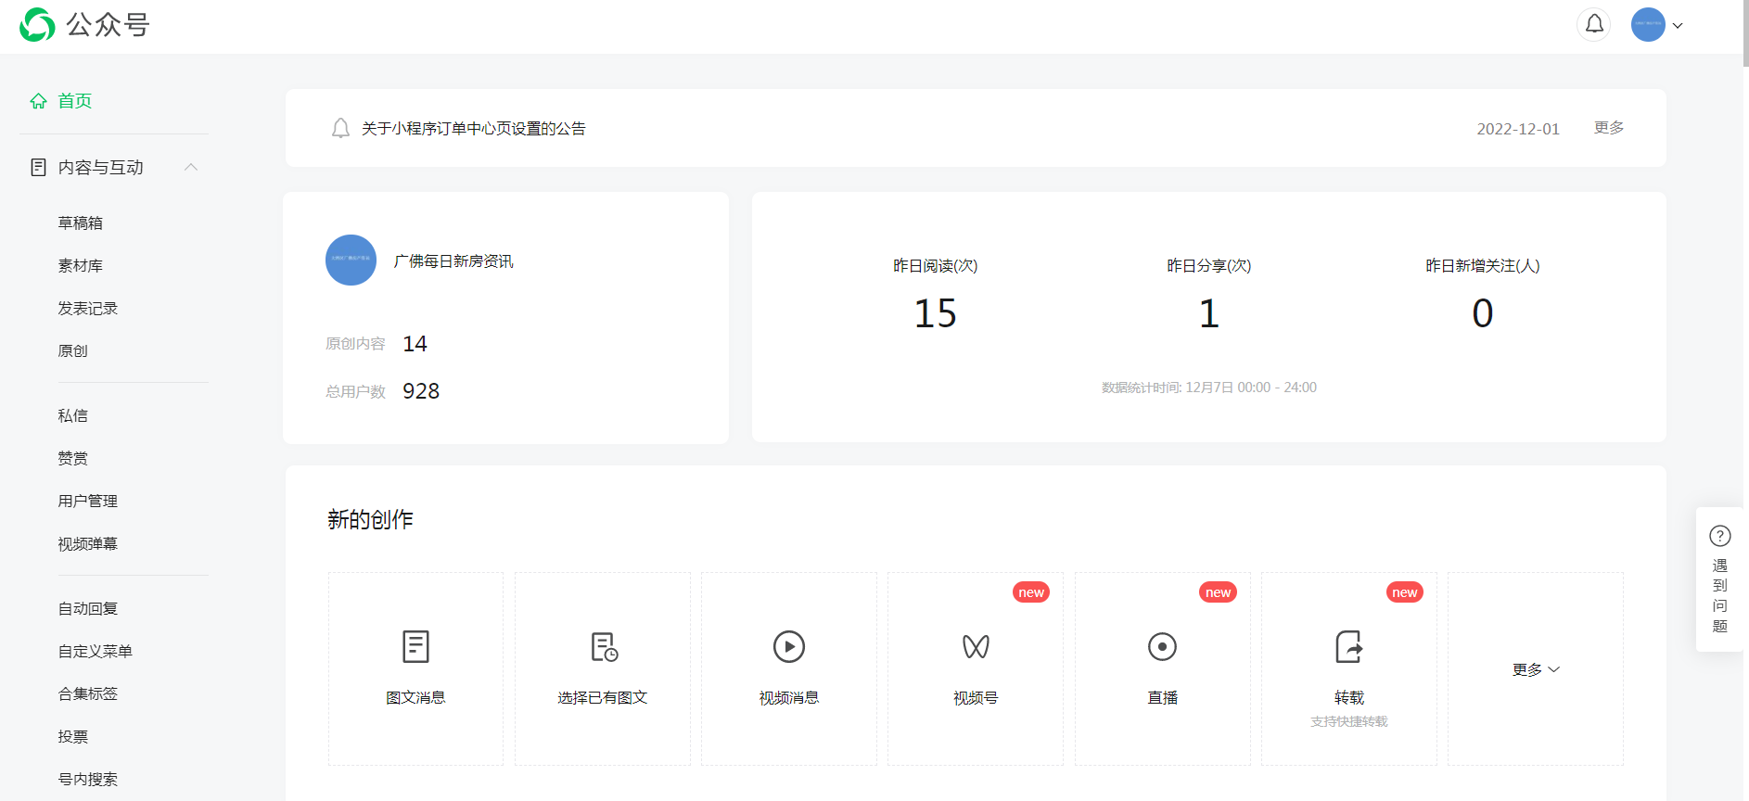
Task: Click the announcement date 2022-12-01
Action: click(1518, 129)
